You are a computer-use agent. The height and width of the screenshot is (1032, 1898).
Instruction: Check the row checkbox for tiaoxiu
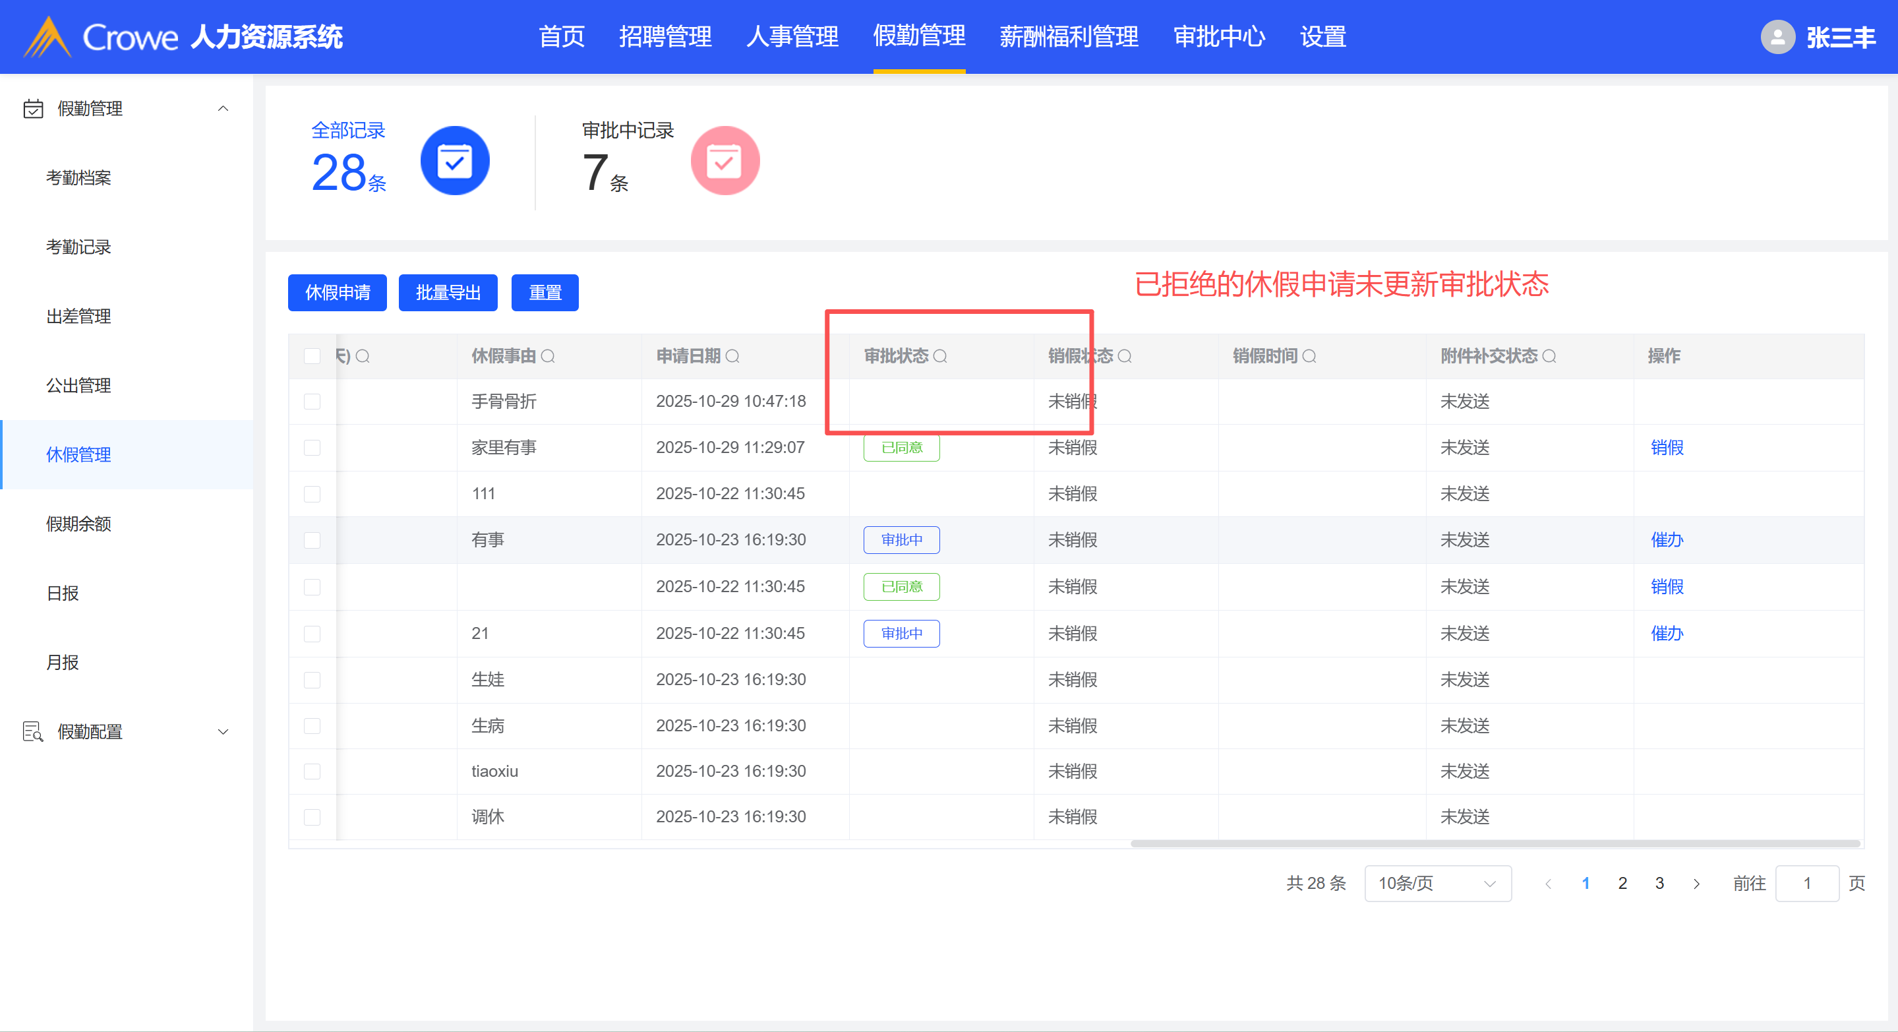click(312, 771)
